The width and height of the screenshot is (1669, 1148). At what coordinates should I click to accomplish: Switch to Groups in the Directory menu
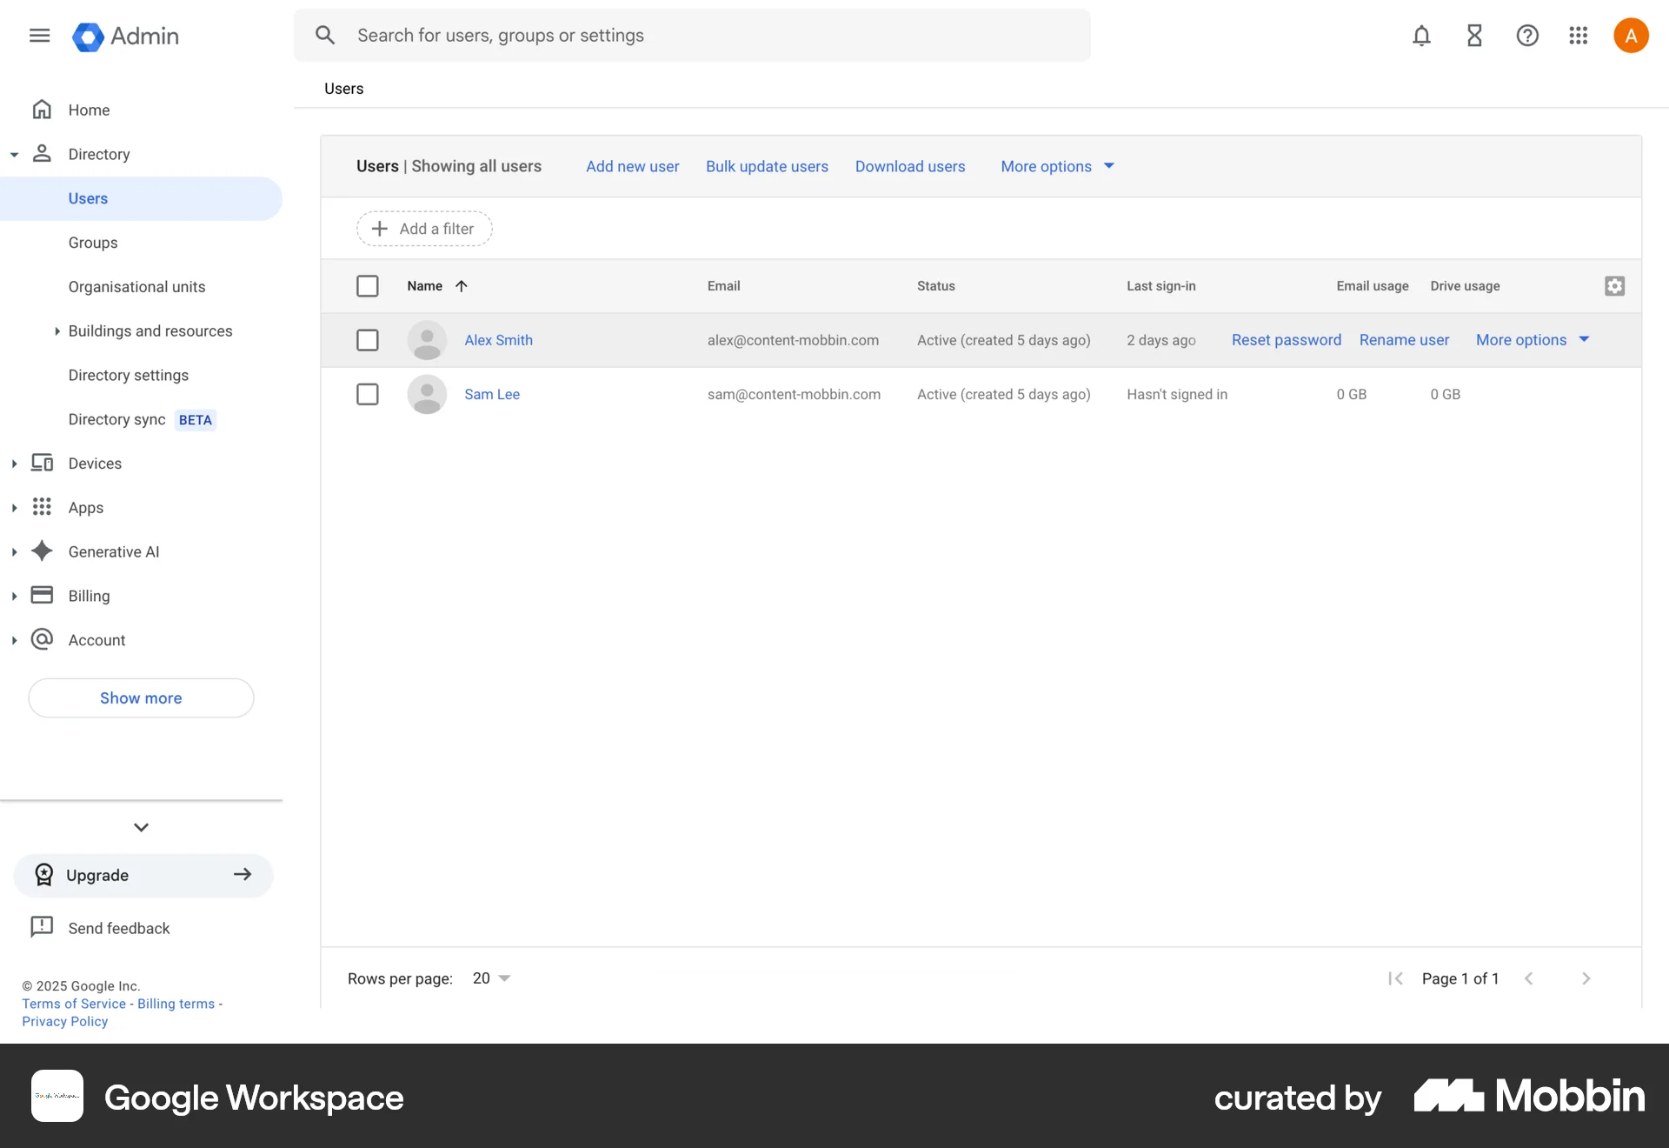pos(93,243)
